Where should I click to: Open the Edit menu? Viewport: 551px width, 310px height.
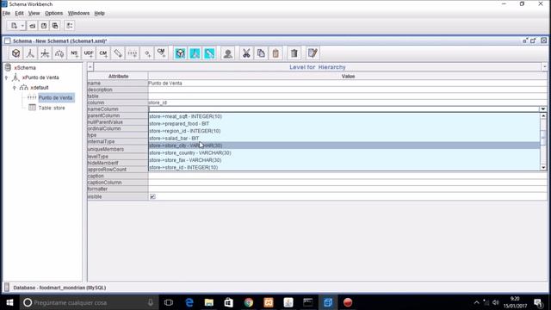point(19,14)
